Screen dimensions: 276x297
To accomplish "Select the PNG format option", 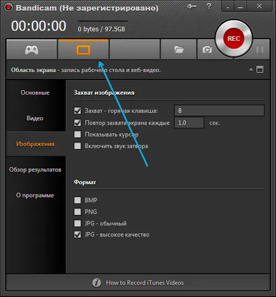I will (78, 212).
